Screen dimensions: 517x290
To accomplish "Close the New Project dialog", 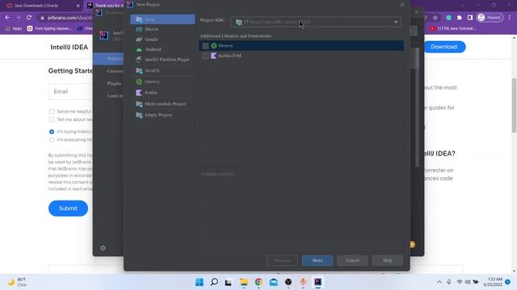I will coord(402,5).
